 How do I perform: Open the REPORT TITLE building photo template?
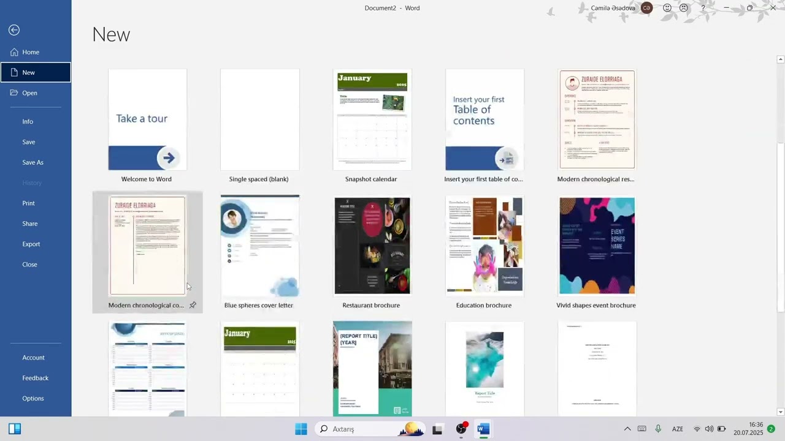372,369
